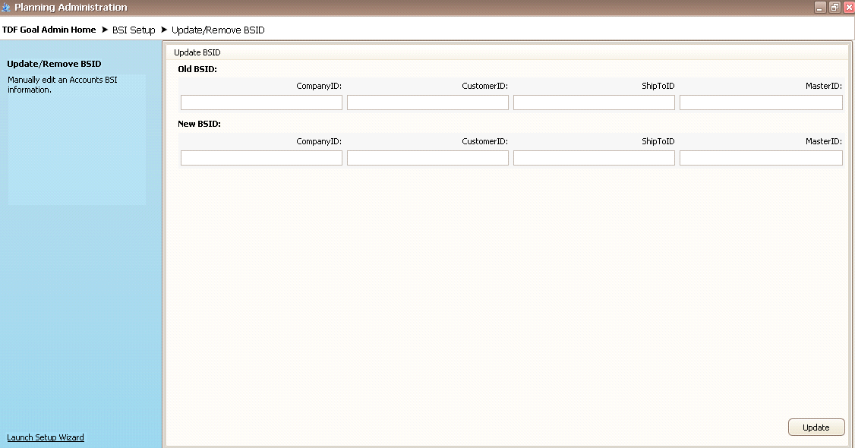Open the Launch Setup Wizard link
This screenshot has width=855, height=448.
pyautogui.click(x=46, y=437)
